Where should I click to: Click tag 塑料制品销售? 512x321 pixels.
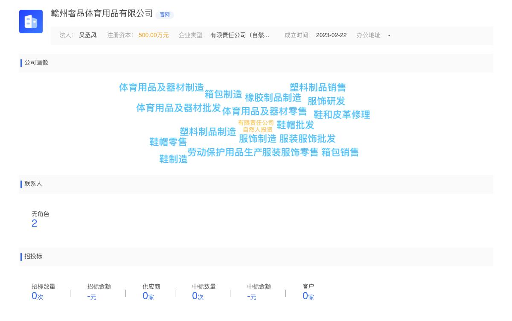point(317,88)
